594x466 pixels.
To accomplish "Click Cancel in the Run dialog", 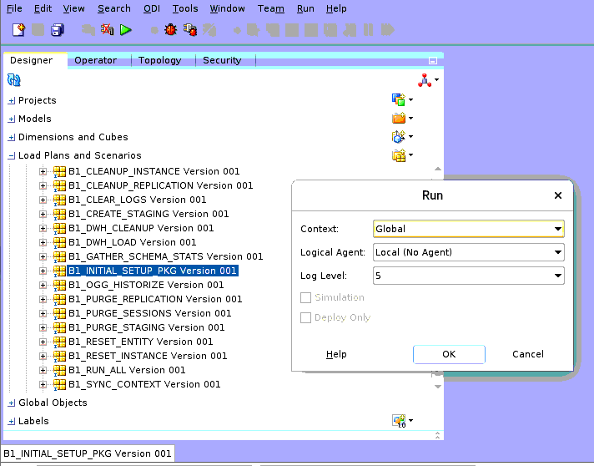I will (x=528, y=354).
